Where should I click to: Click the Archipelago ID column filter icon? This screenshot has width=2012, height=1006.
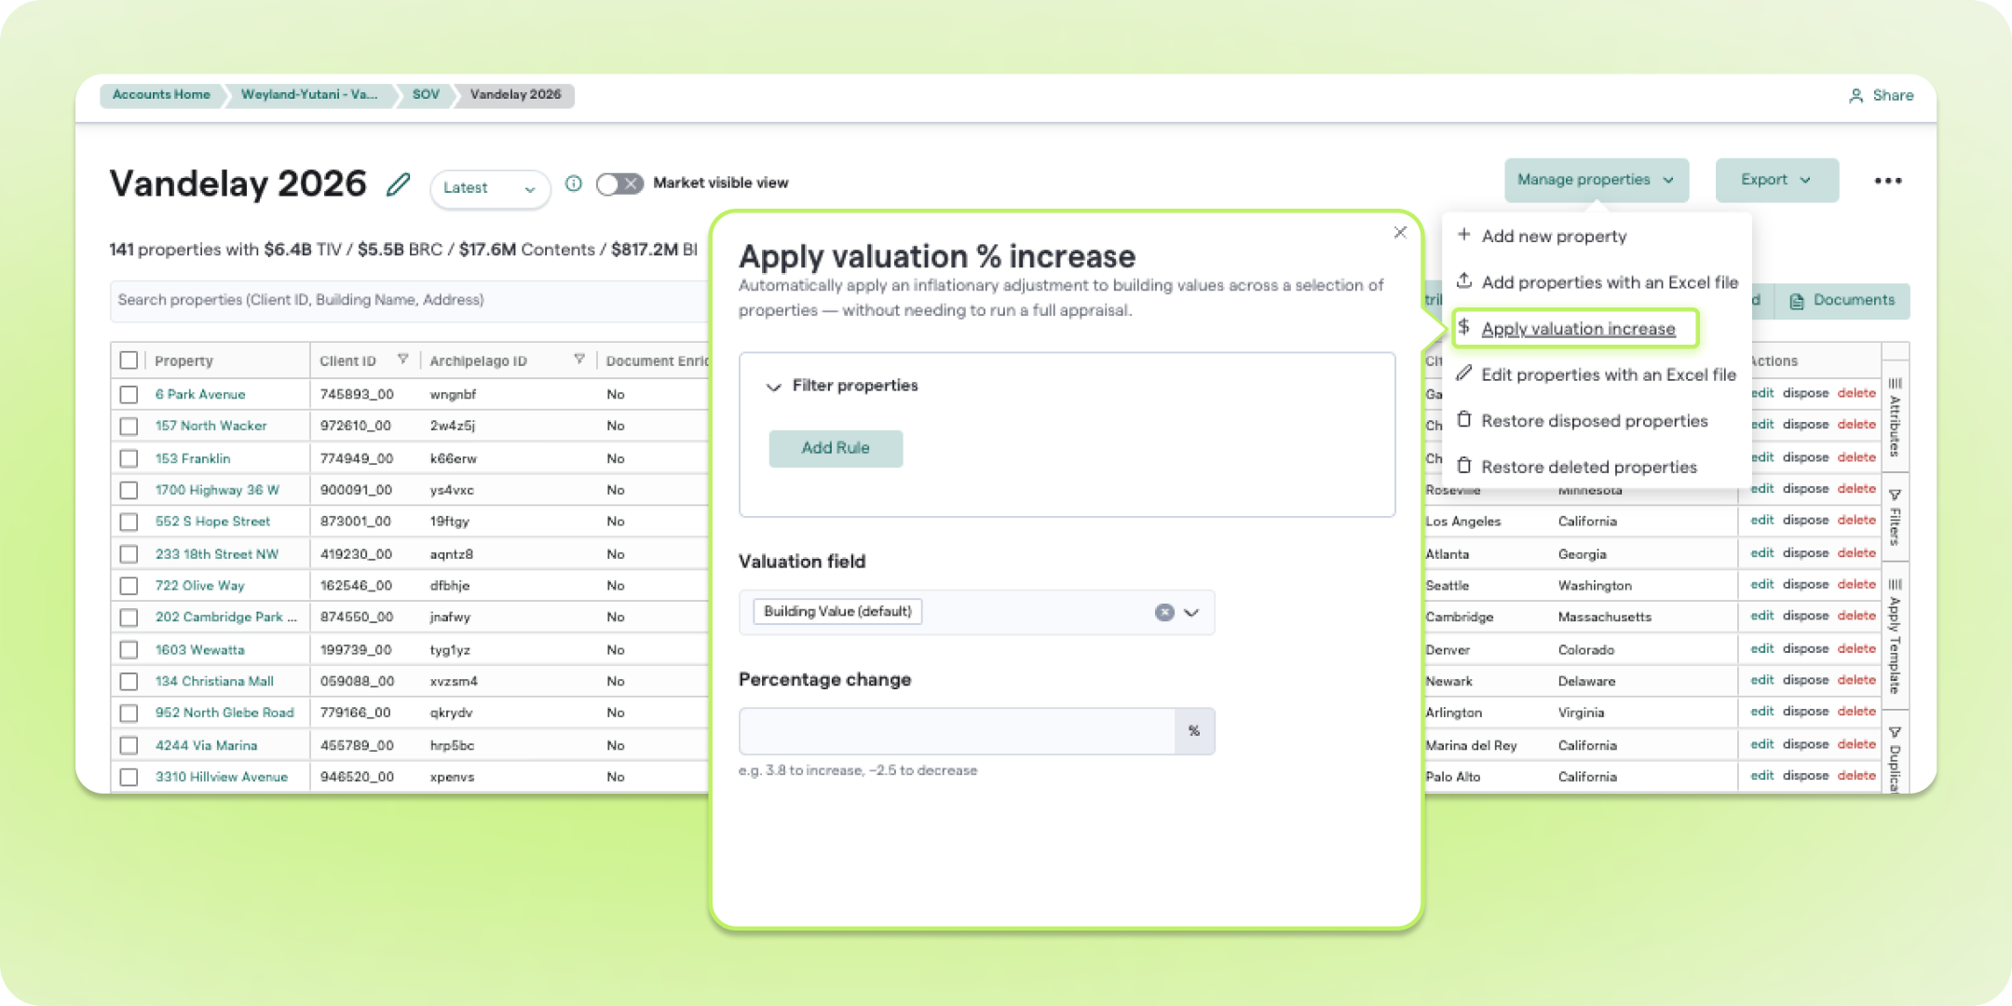coord(579,360)
